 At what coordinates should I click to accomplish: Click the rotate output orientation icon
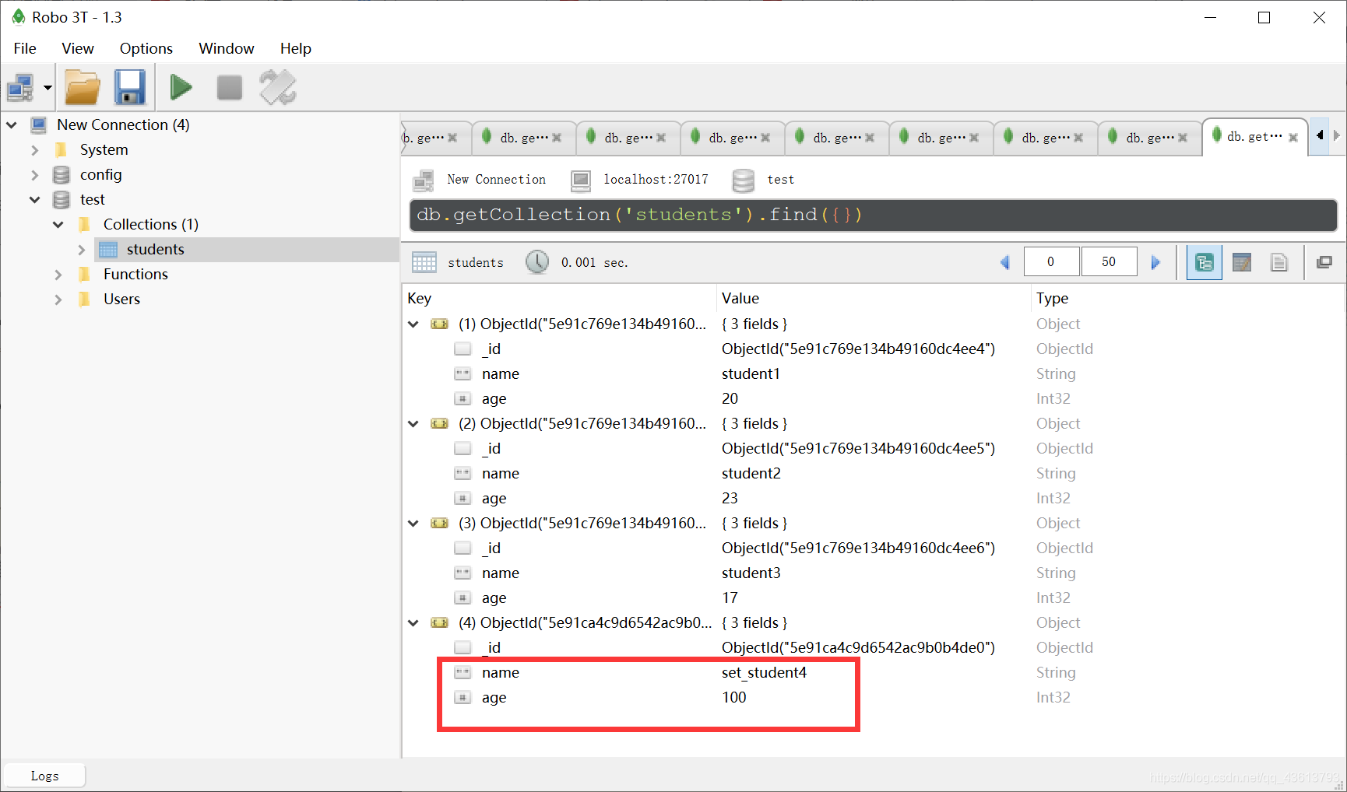pos(278,87)
